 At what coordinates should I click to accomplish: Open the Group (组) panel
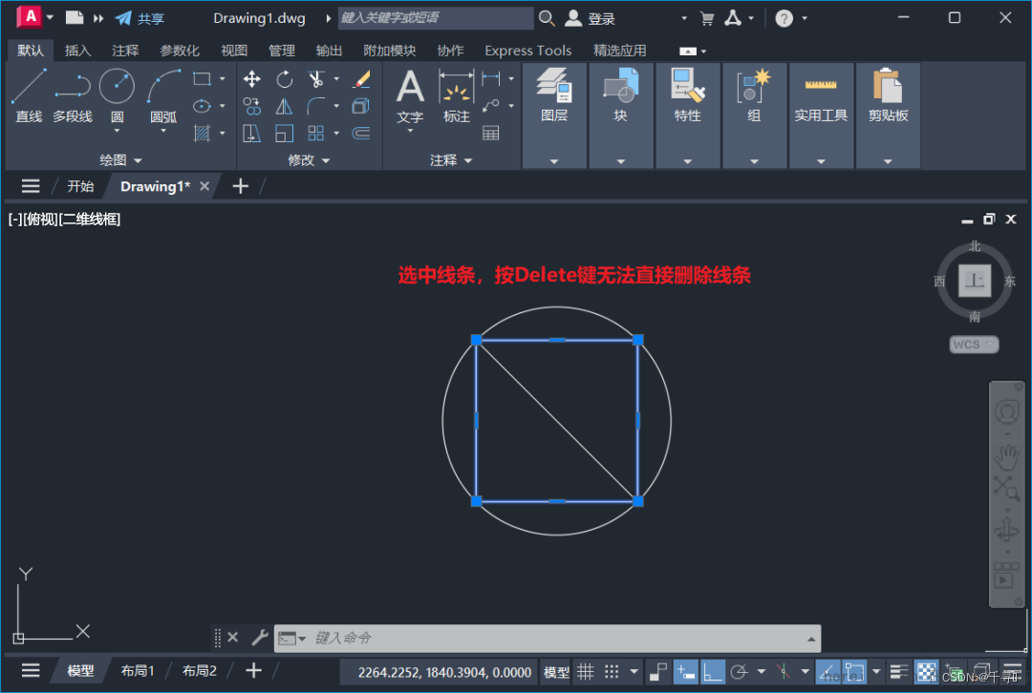[x=754, y=115]
